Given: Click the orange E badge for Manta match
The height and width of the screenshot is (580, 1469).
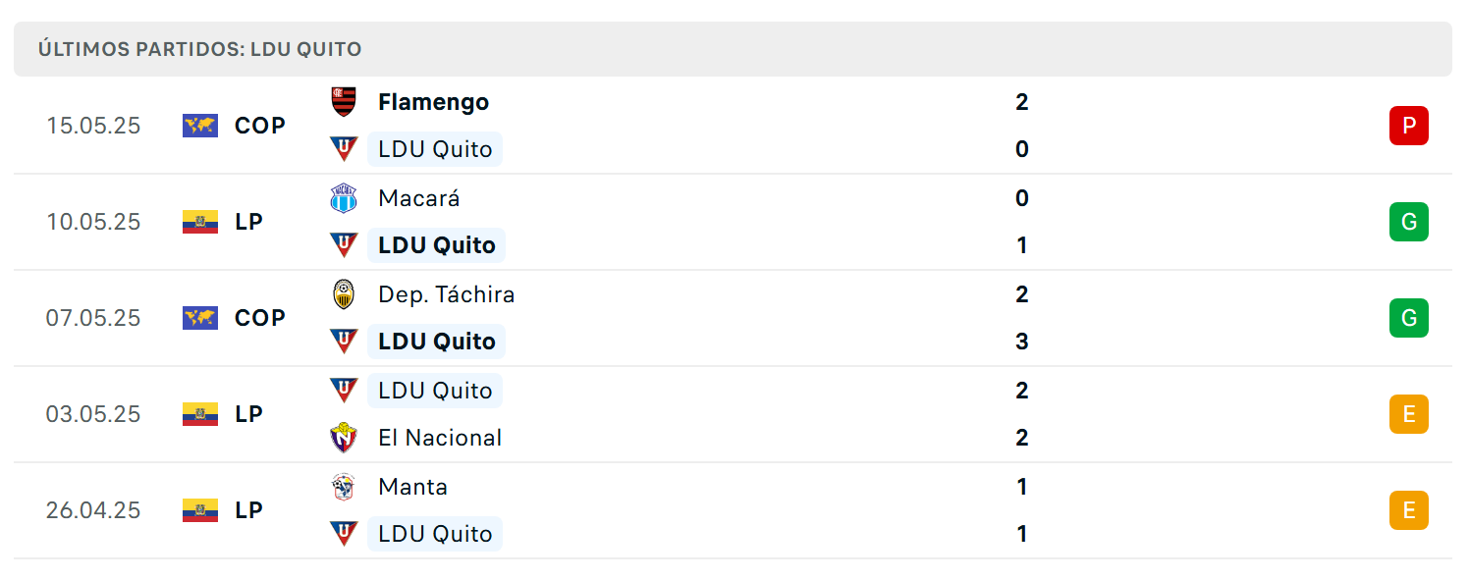Looking at the screenshot, I should tap(1409, 510).
